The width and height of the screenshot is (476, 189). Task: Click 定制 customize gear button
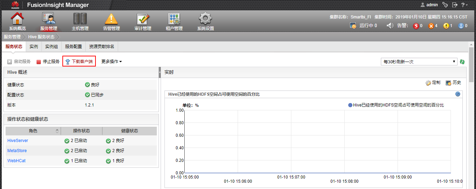(x=433, y=83)
